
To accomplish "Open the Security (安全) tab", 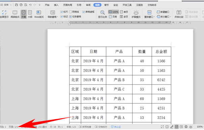I will (116, 5).
